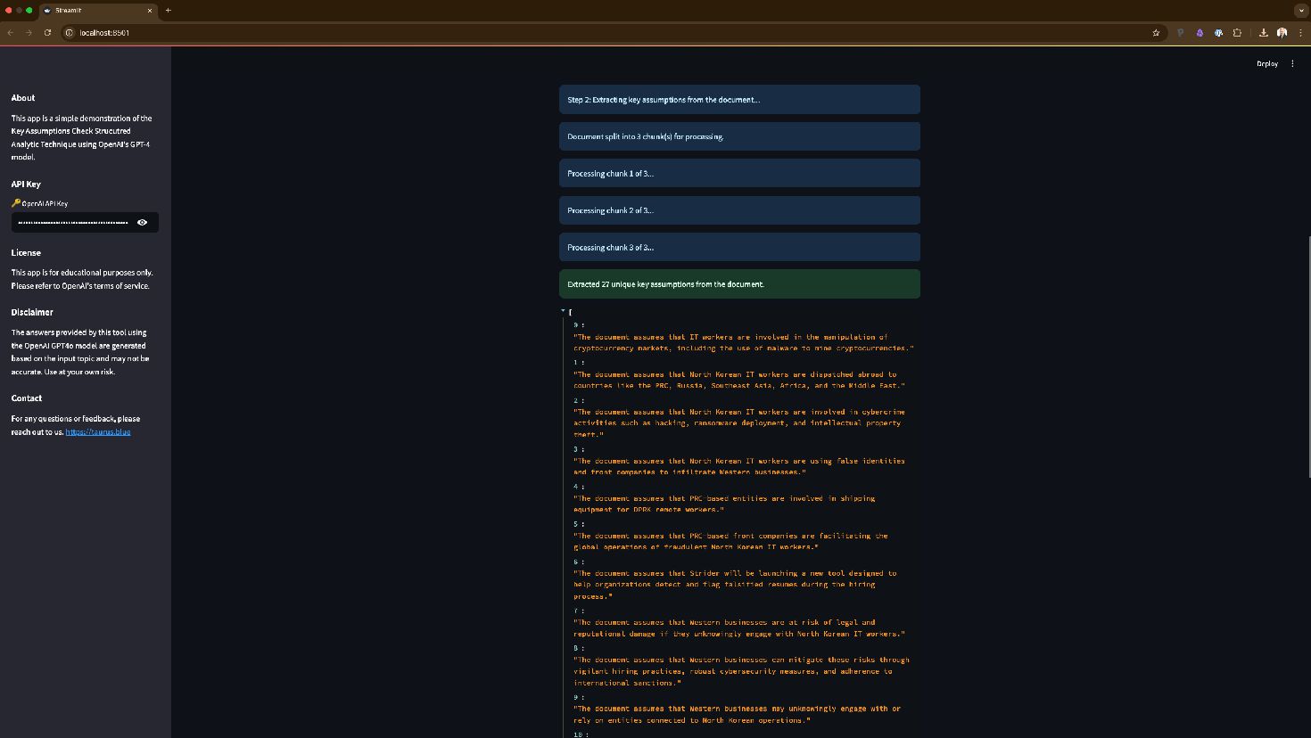
Task: Click the 'API Key' sidebar heading
Action: tap(26, 184)
